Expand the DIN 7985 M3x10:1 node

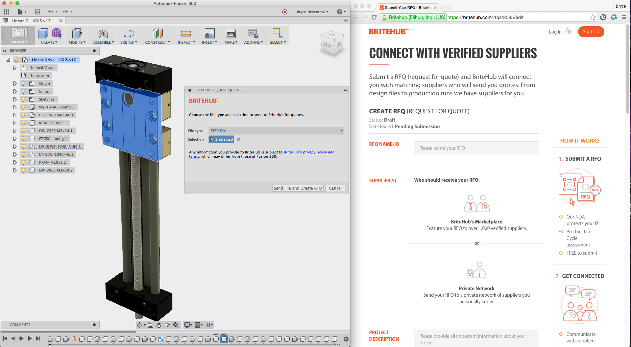point(15,131)
